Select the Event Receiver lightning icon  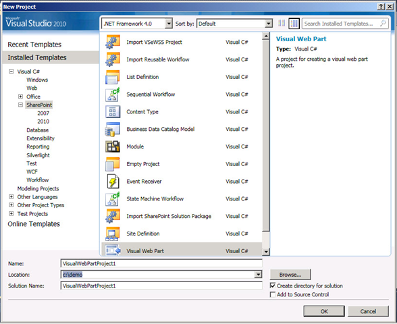113,182
